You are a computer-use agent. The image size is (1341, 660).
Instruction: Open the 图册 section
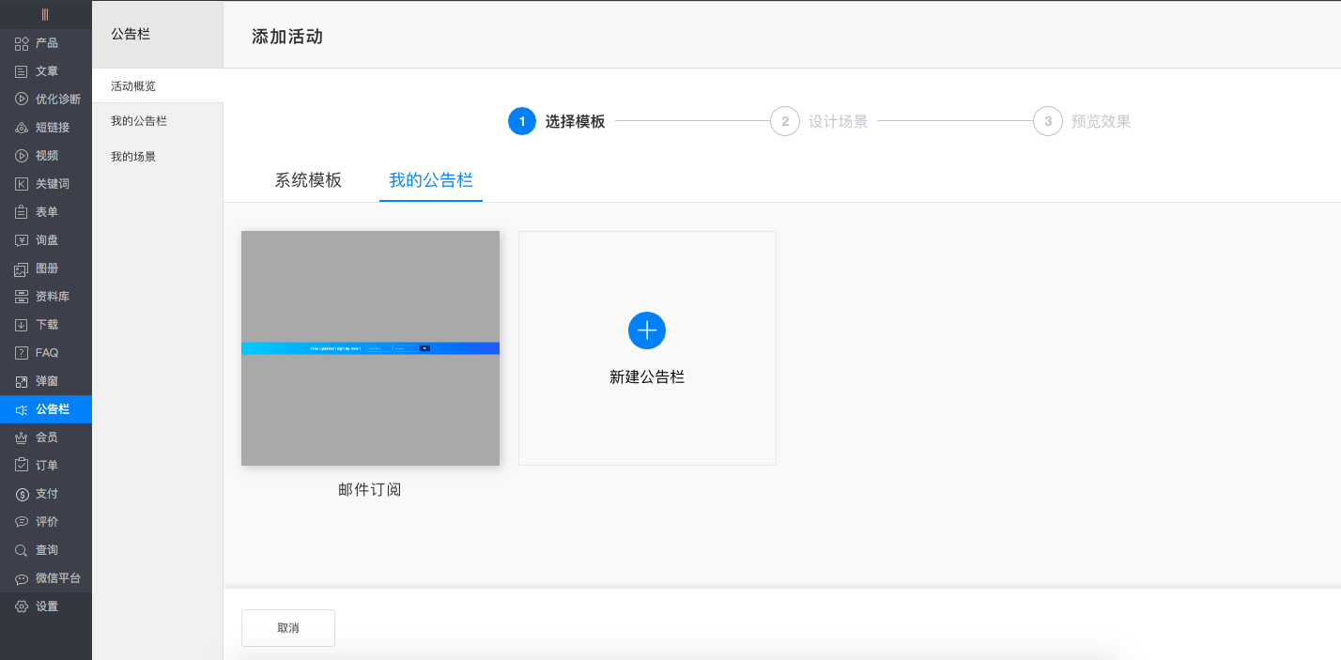click(42, 268)
